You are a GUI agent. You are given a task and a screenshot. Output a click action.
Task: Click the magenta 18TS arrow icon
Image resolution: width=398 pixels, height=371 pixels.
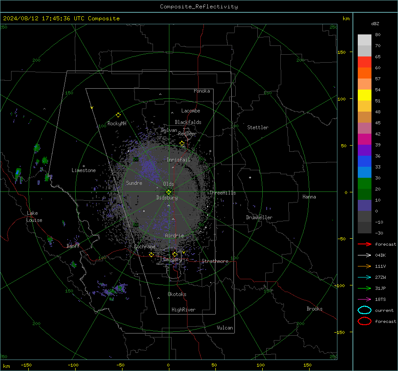[364, 300]
